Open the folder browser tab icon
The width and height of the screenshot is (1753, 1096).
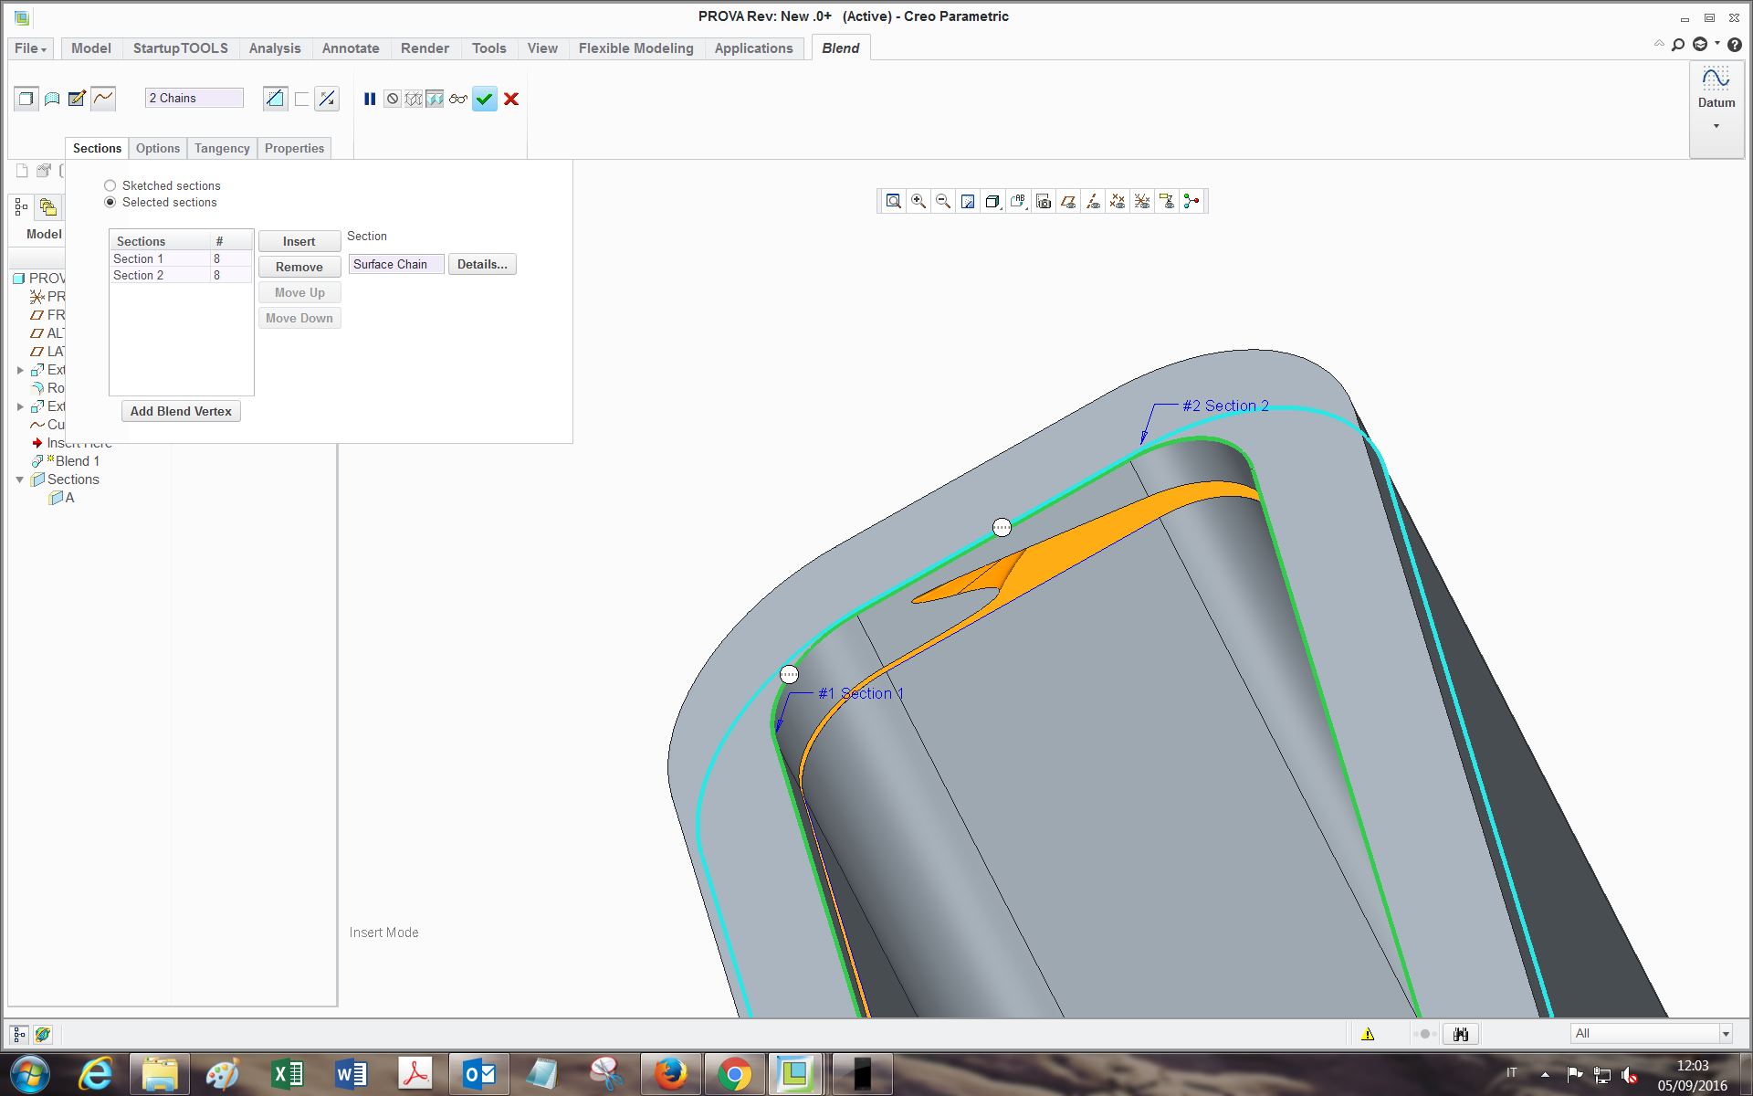tap(48, 207)
